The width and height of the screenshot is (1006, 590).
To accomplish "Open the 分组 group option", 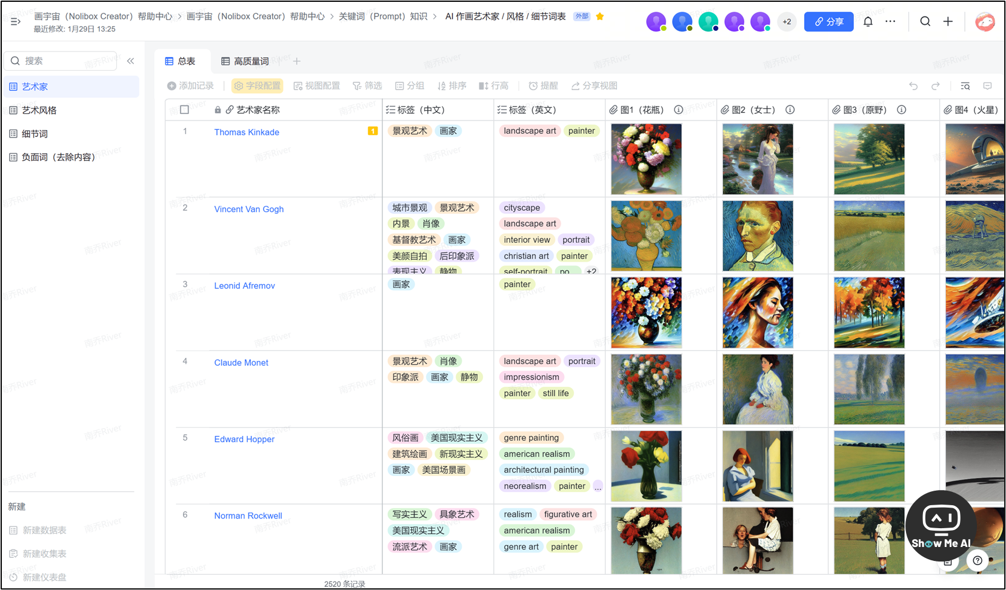I will pyautogui.click(x=410, y=86).
